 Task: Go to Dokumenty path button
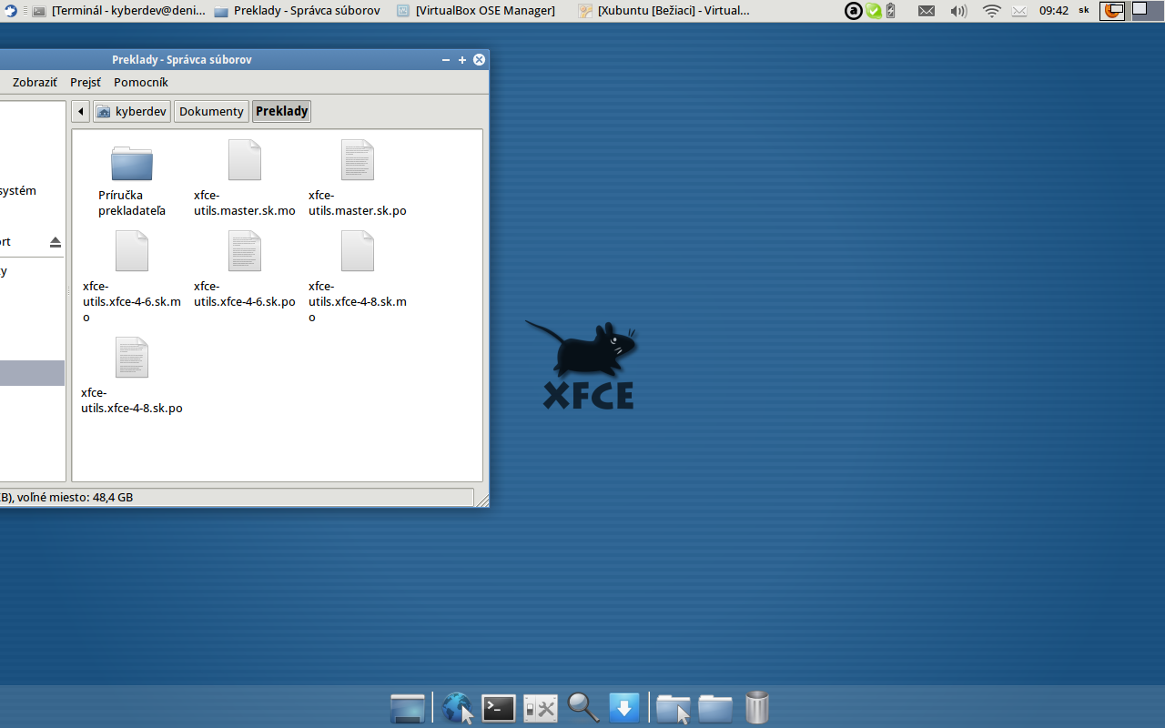(x=211, y=111)
